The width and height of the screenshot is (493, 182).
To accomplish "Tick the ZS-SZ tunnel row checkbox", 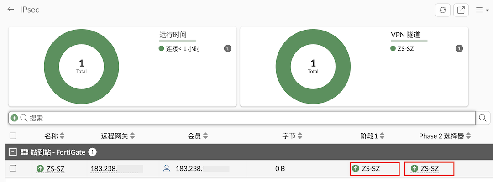I will pos(13,168).
